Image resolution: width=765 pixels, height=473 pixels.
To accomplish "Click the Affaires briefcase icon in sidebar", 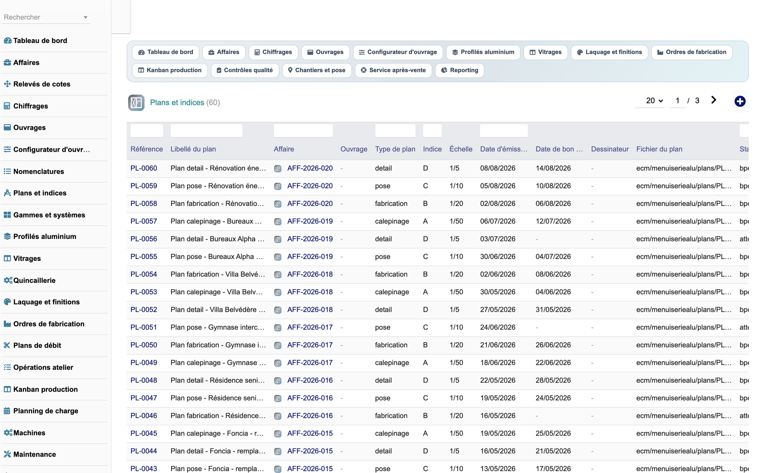I will tap(7, 62).
